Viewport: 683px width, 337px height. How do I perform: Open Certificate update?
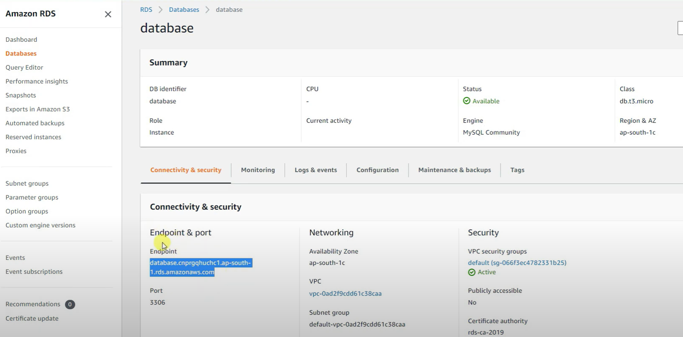(32, 319)
